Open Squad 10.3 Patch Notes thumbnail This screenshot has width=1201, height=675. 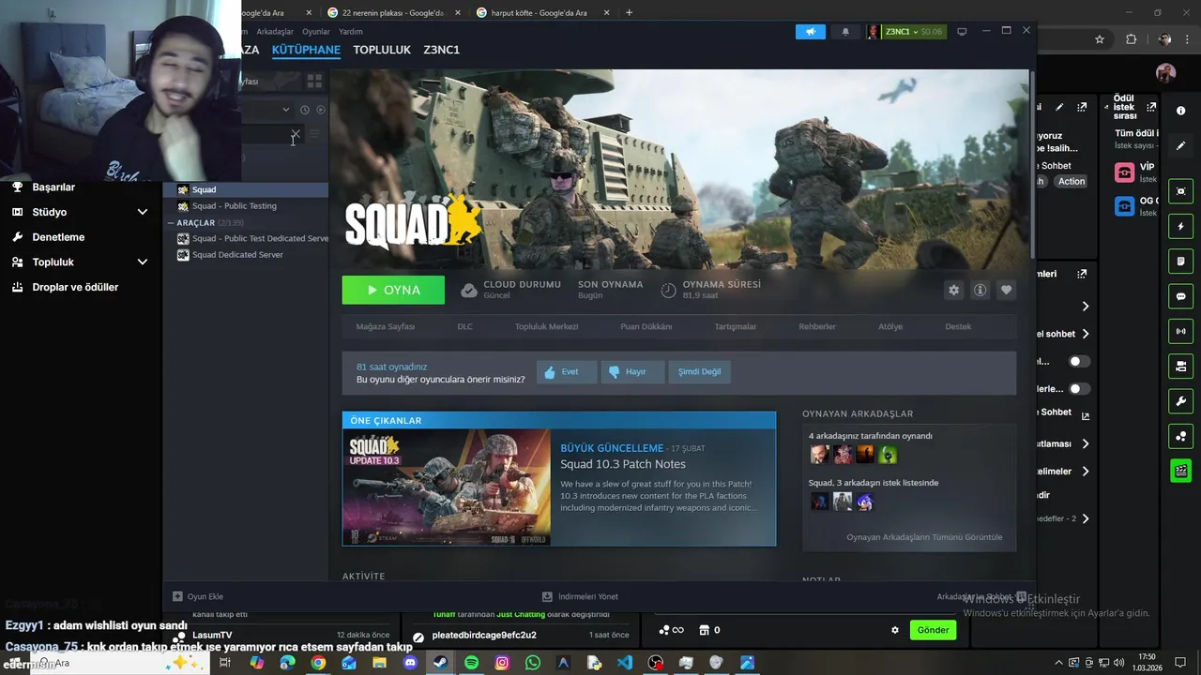pyautogui.click(x=447, y=487)
